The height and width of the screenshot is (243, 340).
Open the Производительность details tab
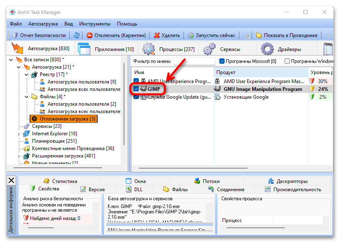pyautogui.click(x=293, y=190)
